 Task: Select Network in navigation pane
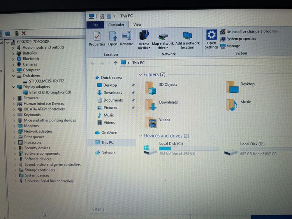click(105, 152)
